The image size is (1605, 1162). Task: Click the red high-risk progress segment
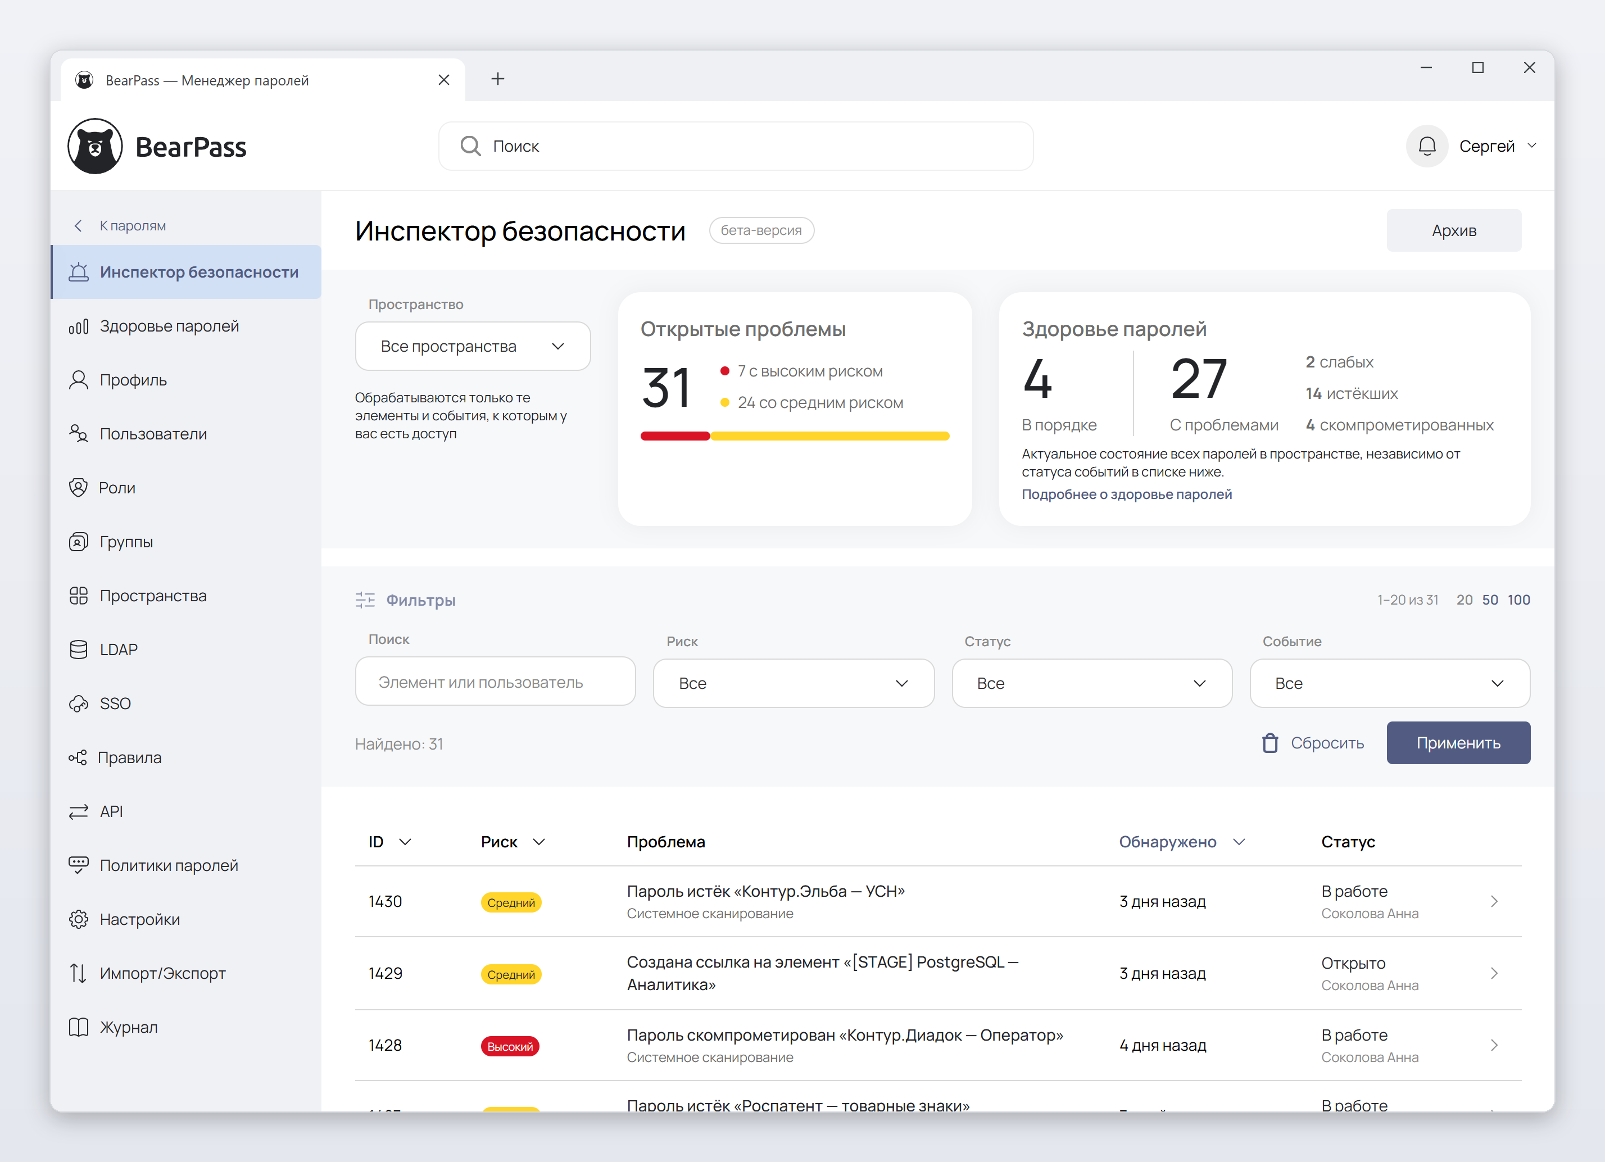[675, 436]
